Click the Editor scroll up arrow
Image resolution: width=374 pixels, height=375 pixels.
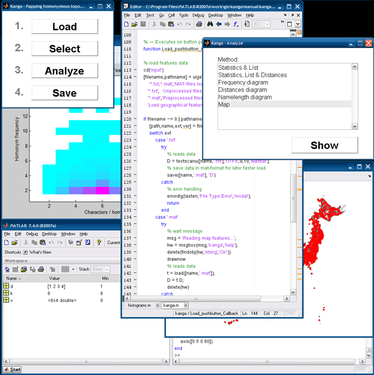293,34
